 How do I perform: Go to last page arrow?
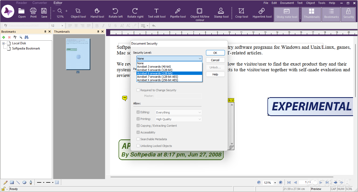pos(327,182)
